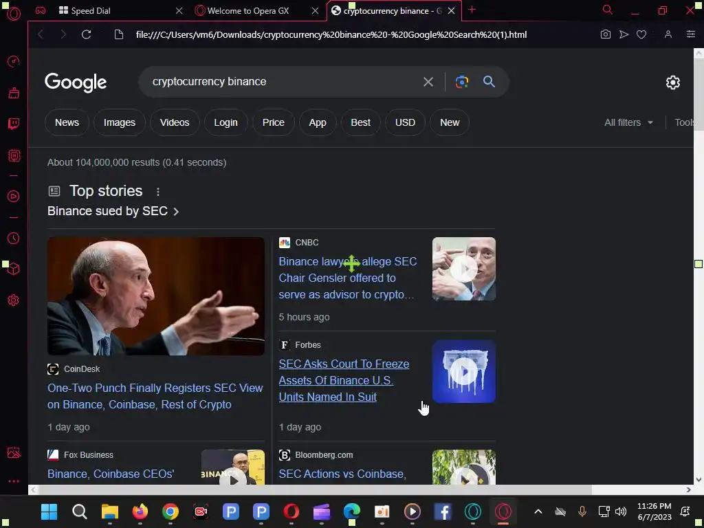
Task: Open Twitch panel in sidebar
Action: pyautogui.click(x=14, y=124)
